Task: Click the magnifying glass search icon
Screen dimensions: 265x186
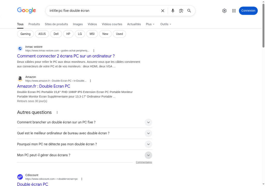Action: point(189,11)
